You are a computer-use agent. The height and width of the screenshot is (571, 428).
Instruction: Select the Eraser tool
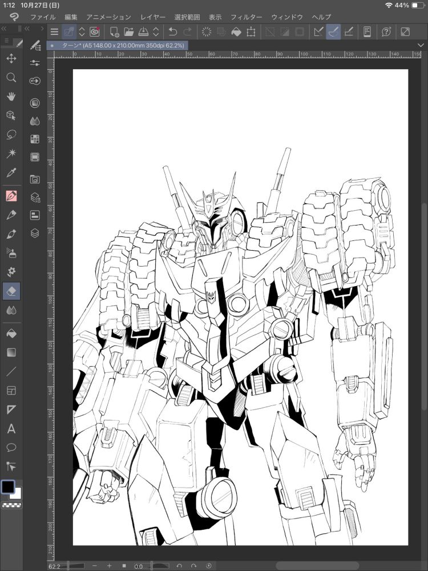point(11,291)
